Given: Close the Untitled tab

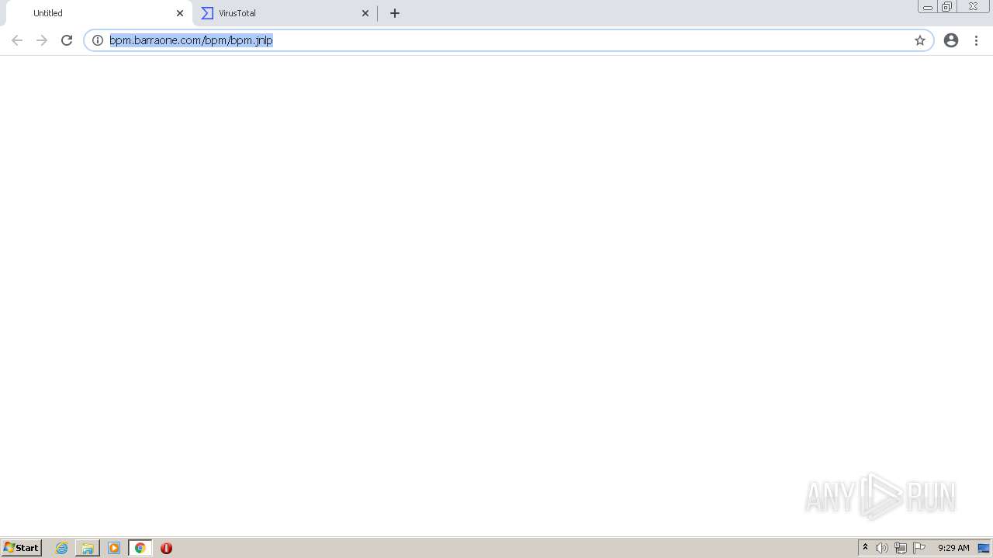Looking at the screenshot, I should pos(180,13).
